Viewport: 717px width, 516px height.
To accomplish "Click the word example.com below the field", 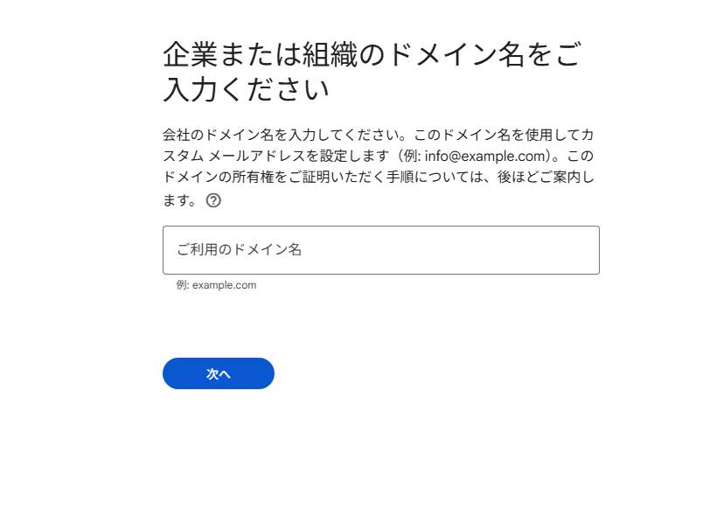I will pos(224,285).
